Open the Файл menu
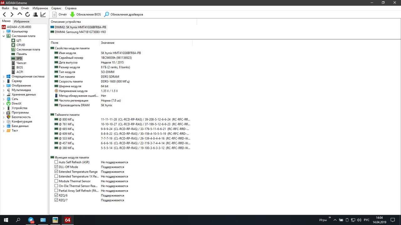 click(5, 8)
